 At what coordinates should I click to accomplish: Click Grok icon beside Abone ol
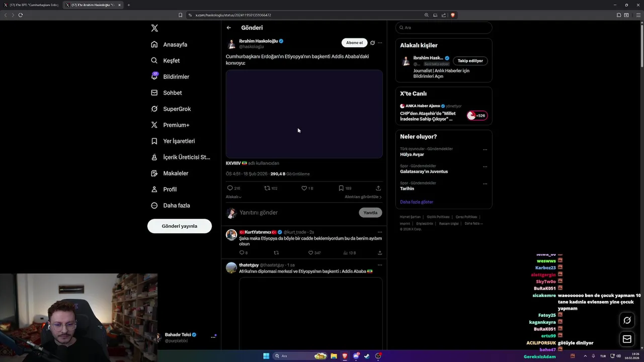372,43
